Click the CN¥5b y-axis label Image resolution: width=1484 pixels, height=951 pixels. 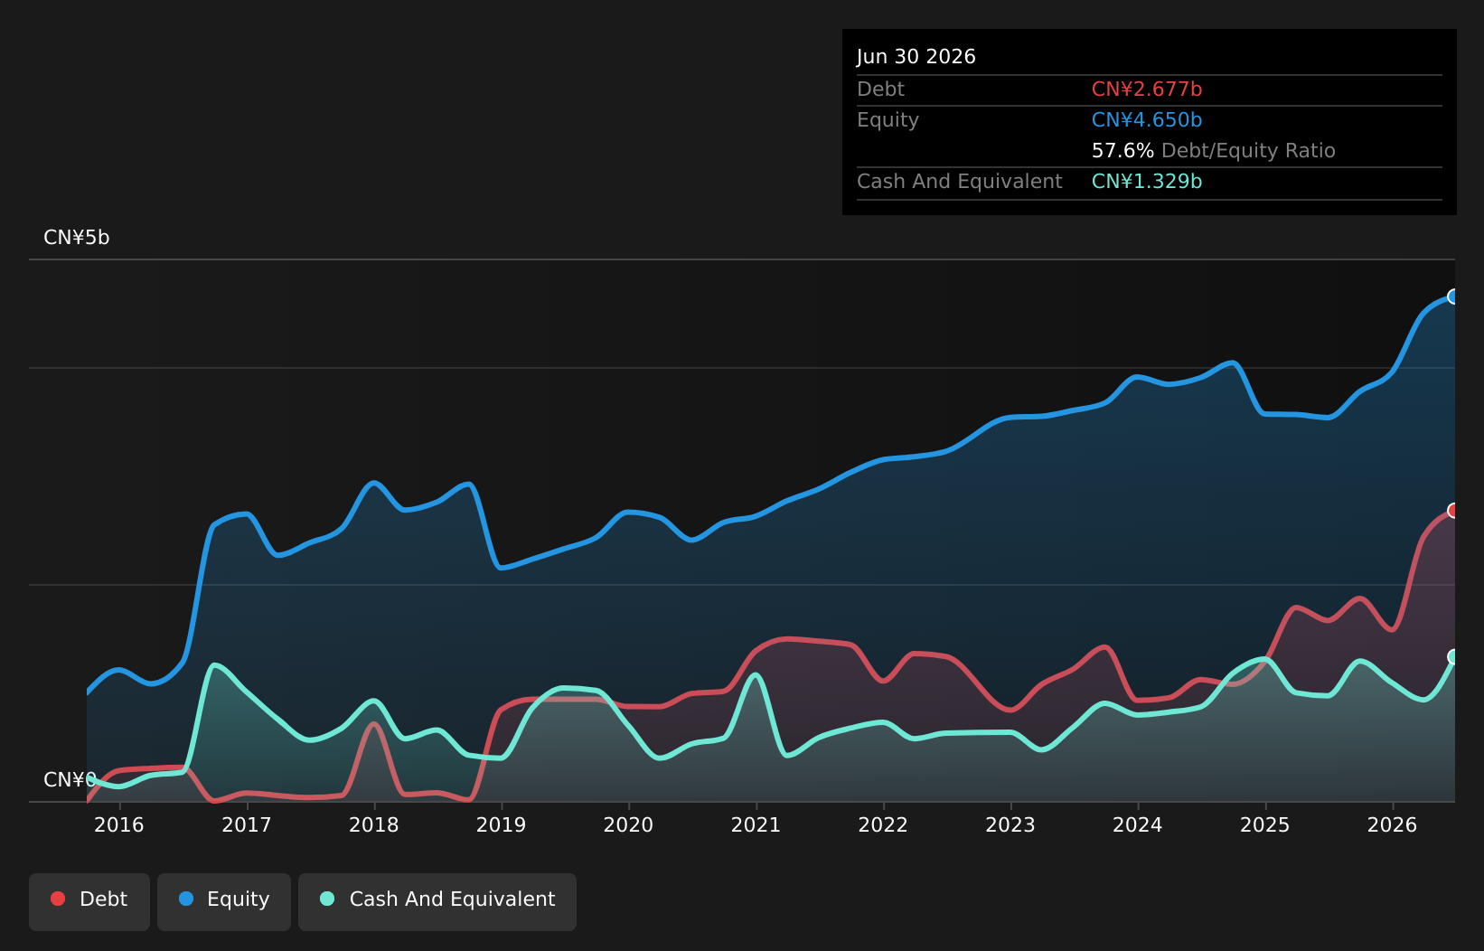tap(77, 238)
